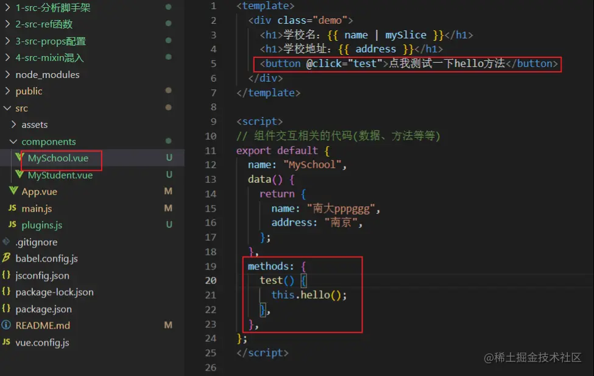Click the info icon beside README.md
Screen dimensions: 594x376
[6, 325]
